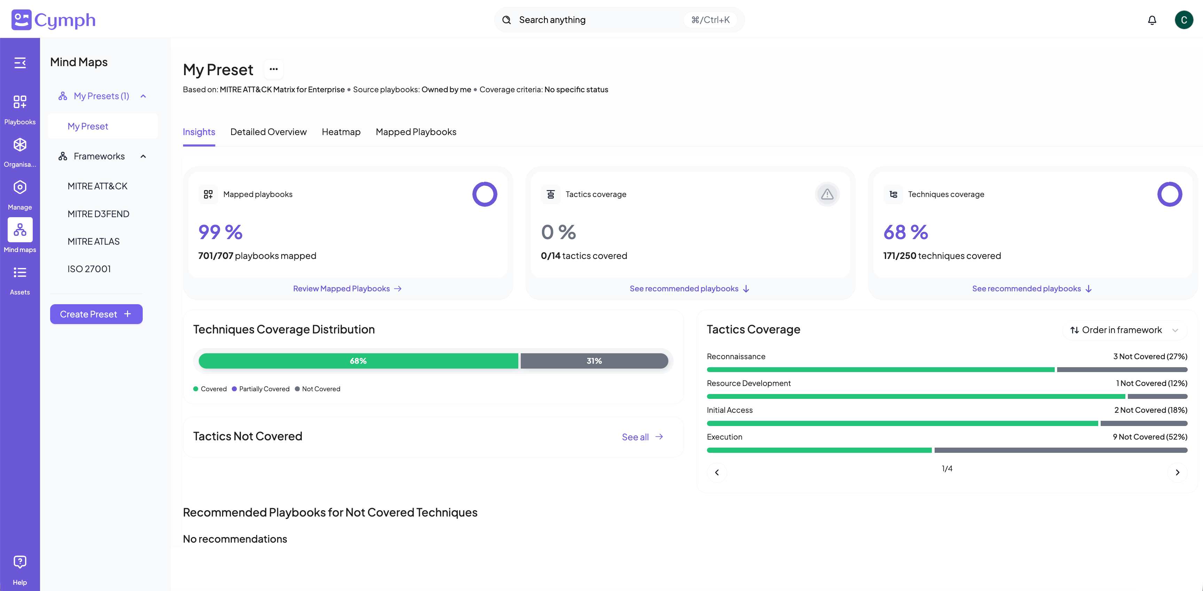The width and height of the screenshot is (1203, 591).
Task: Click the warning icon on Tactics coverage card
Action: pyautogui.click(x=827, y=194)
